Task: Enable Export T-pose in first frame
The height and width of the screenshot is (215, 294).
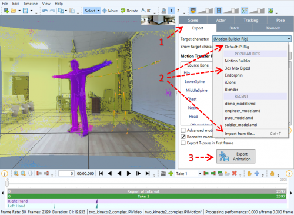Action: (x=183, y=143)
